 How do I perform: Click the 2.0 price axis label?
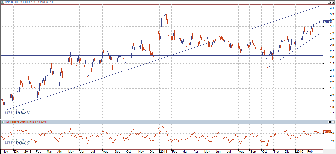tap(332, 95)
